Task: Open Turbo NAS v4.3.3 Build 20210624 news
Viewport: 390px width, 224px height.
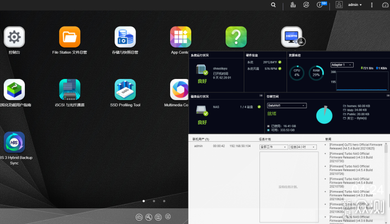Action: click(x=351, y=195)
